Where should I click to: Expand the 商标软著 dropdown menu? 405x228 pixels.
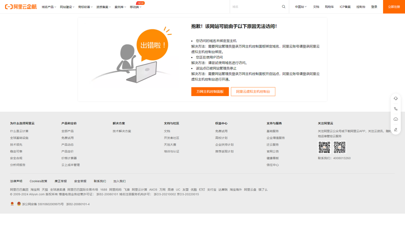pyautogui.click(x=85, y=7)
